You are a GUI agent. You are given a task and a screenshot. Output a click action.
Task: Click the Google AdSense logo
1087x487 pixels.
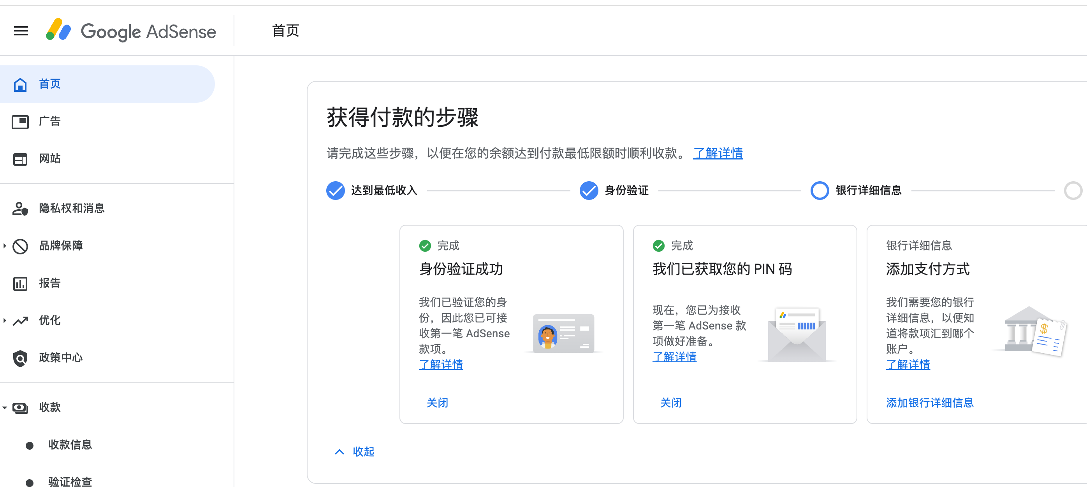pos(131,31)
